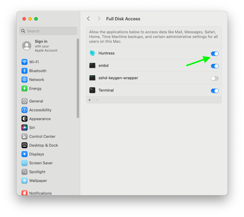Open Appearance sidebar text
This screenshot has width=244, height=217.
(x=40, y=119)
